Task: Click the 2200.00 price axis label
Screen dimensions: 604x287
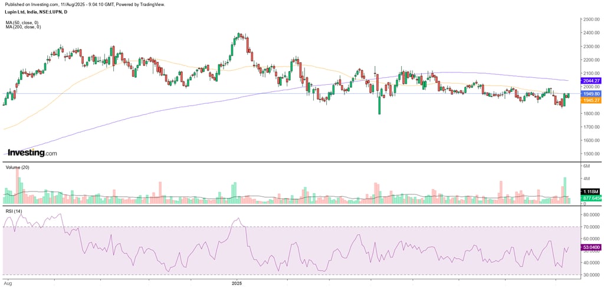Action: (x=592, y=60)
